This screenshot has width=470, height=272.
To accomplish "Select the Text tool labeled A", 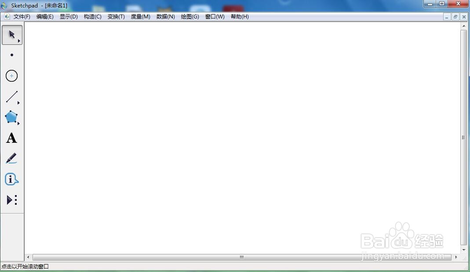I will pyautogui.click(x=12, y=138).
